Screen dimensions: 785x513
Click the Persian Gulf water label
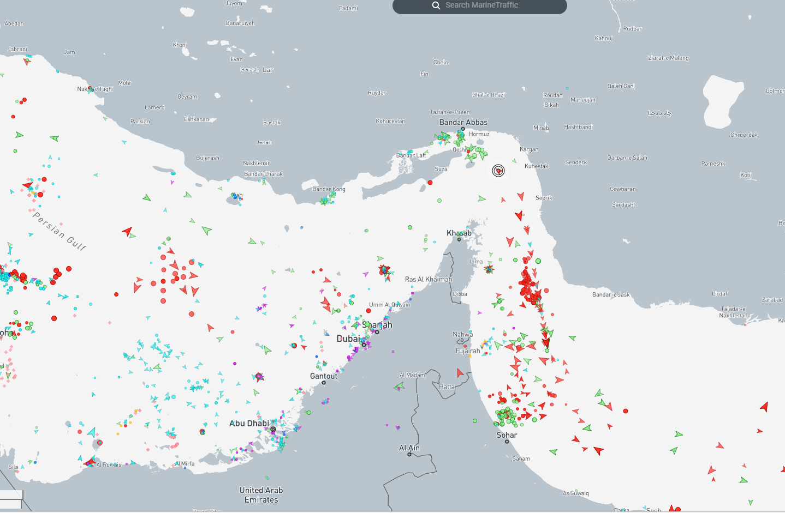60,231
